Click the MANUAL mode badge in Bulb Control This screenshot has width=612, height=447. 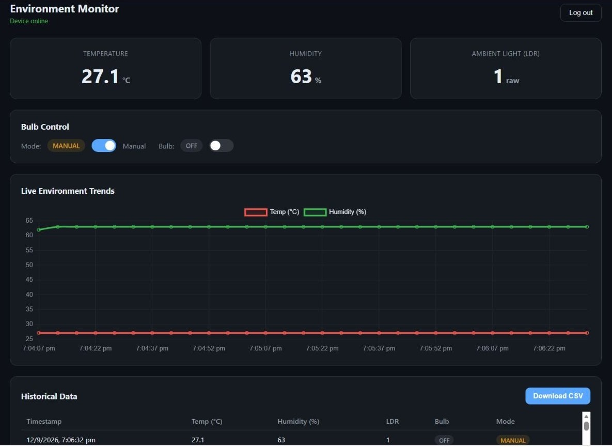[x=66, y=146]
